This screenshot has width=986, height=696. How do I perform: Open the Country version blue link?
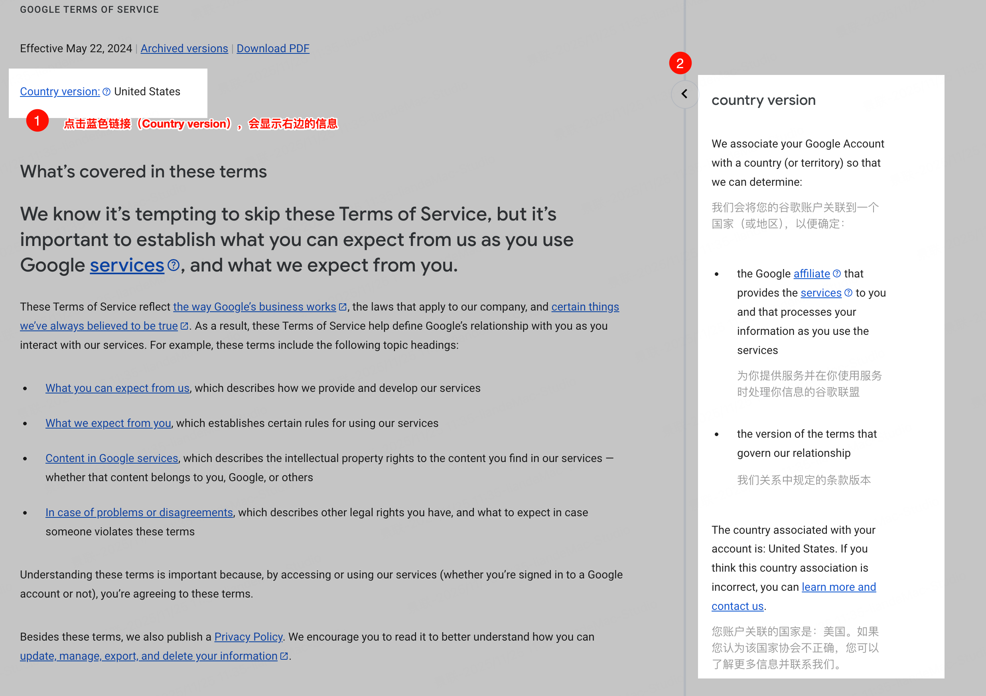[60, 92]
